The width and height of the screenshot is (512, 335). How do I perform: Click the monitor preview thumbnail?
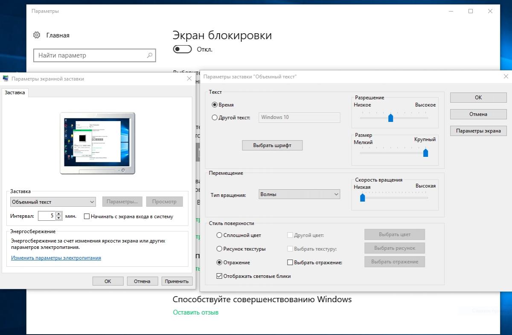pos(97,143)
